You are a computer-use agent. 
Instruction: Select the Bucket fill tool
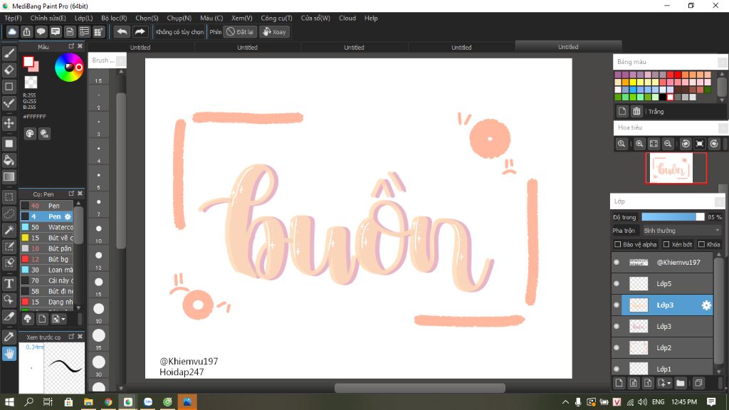(9, 160)
